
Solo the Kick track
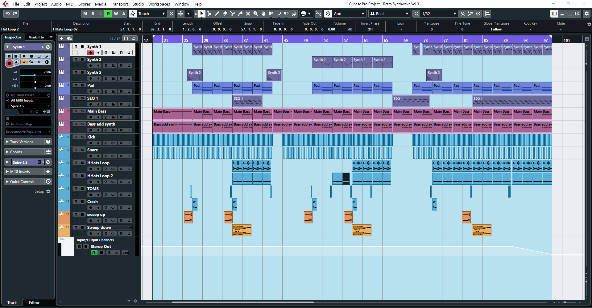[82, 137]
